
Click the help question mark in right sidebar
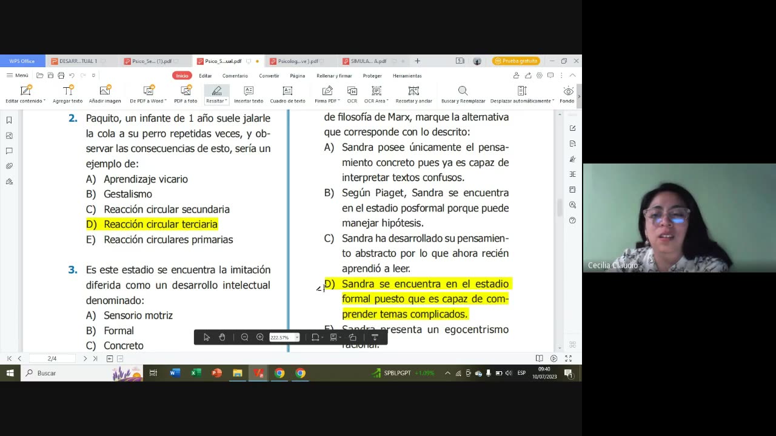tap(572, 220)
